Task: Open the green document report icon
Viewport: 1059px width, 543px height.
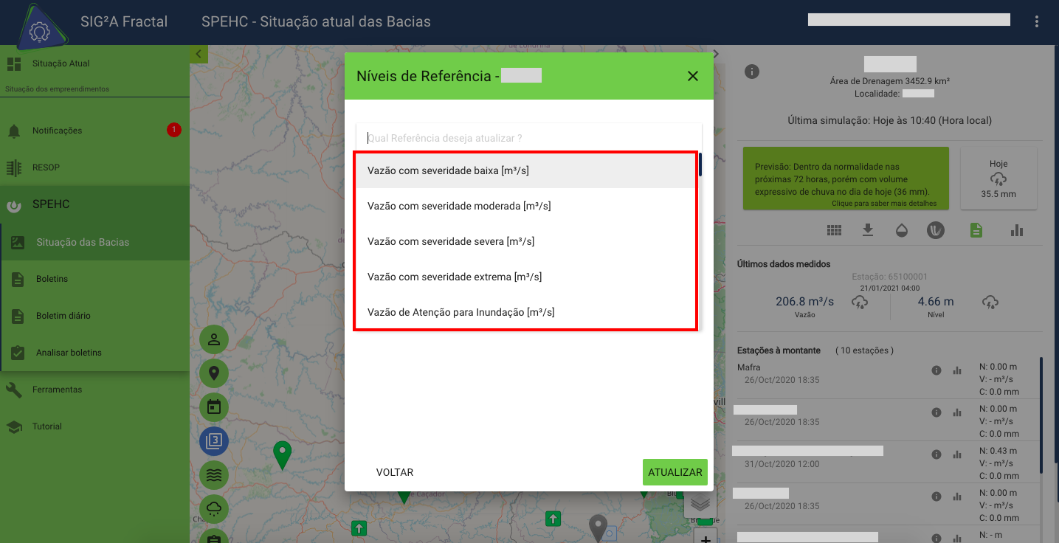Action: click(976, 229)
